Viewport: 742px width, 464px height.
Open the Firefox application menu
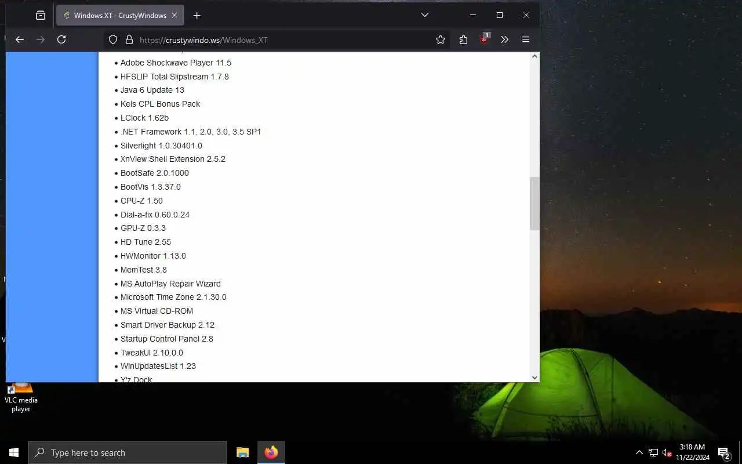click(x=526, y=39)
